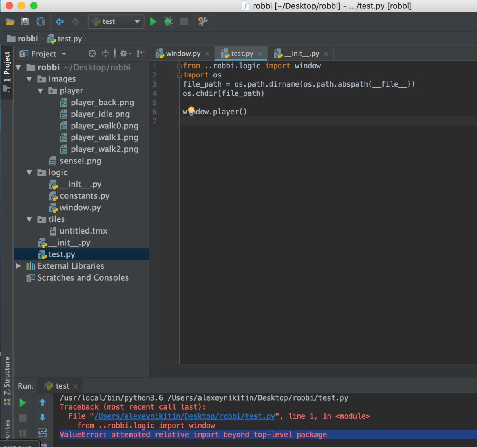The image size is (477, 447).
Task: Click editor line 7 empty line
Action: 328,121
